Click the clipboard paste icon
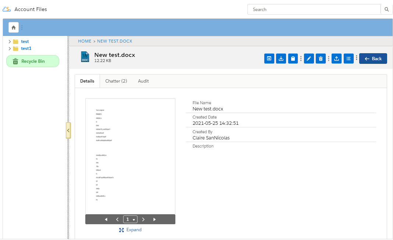 click(x=293, y=59)
